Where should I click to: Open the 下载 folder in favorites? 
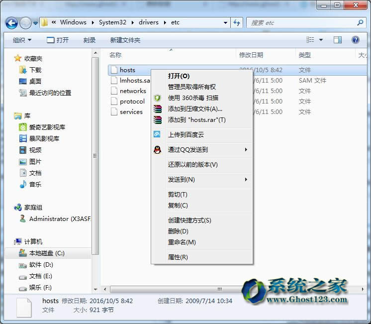coord(30,70)
